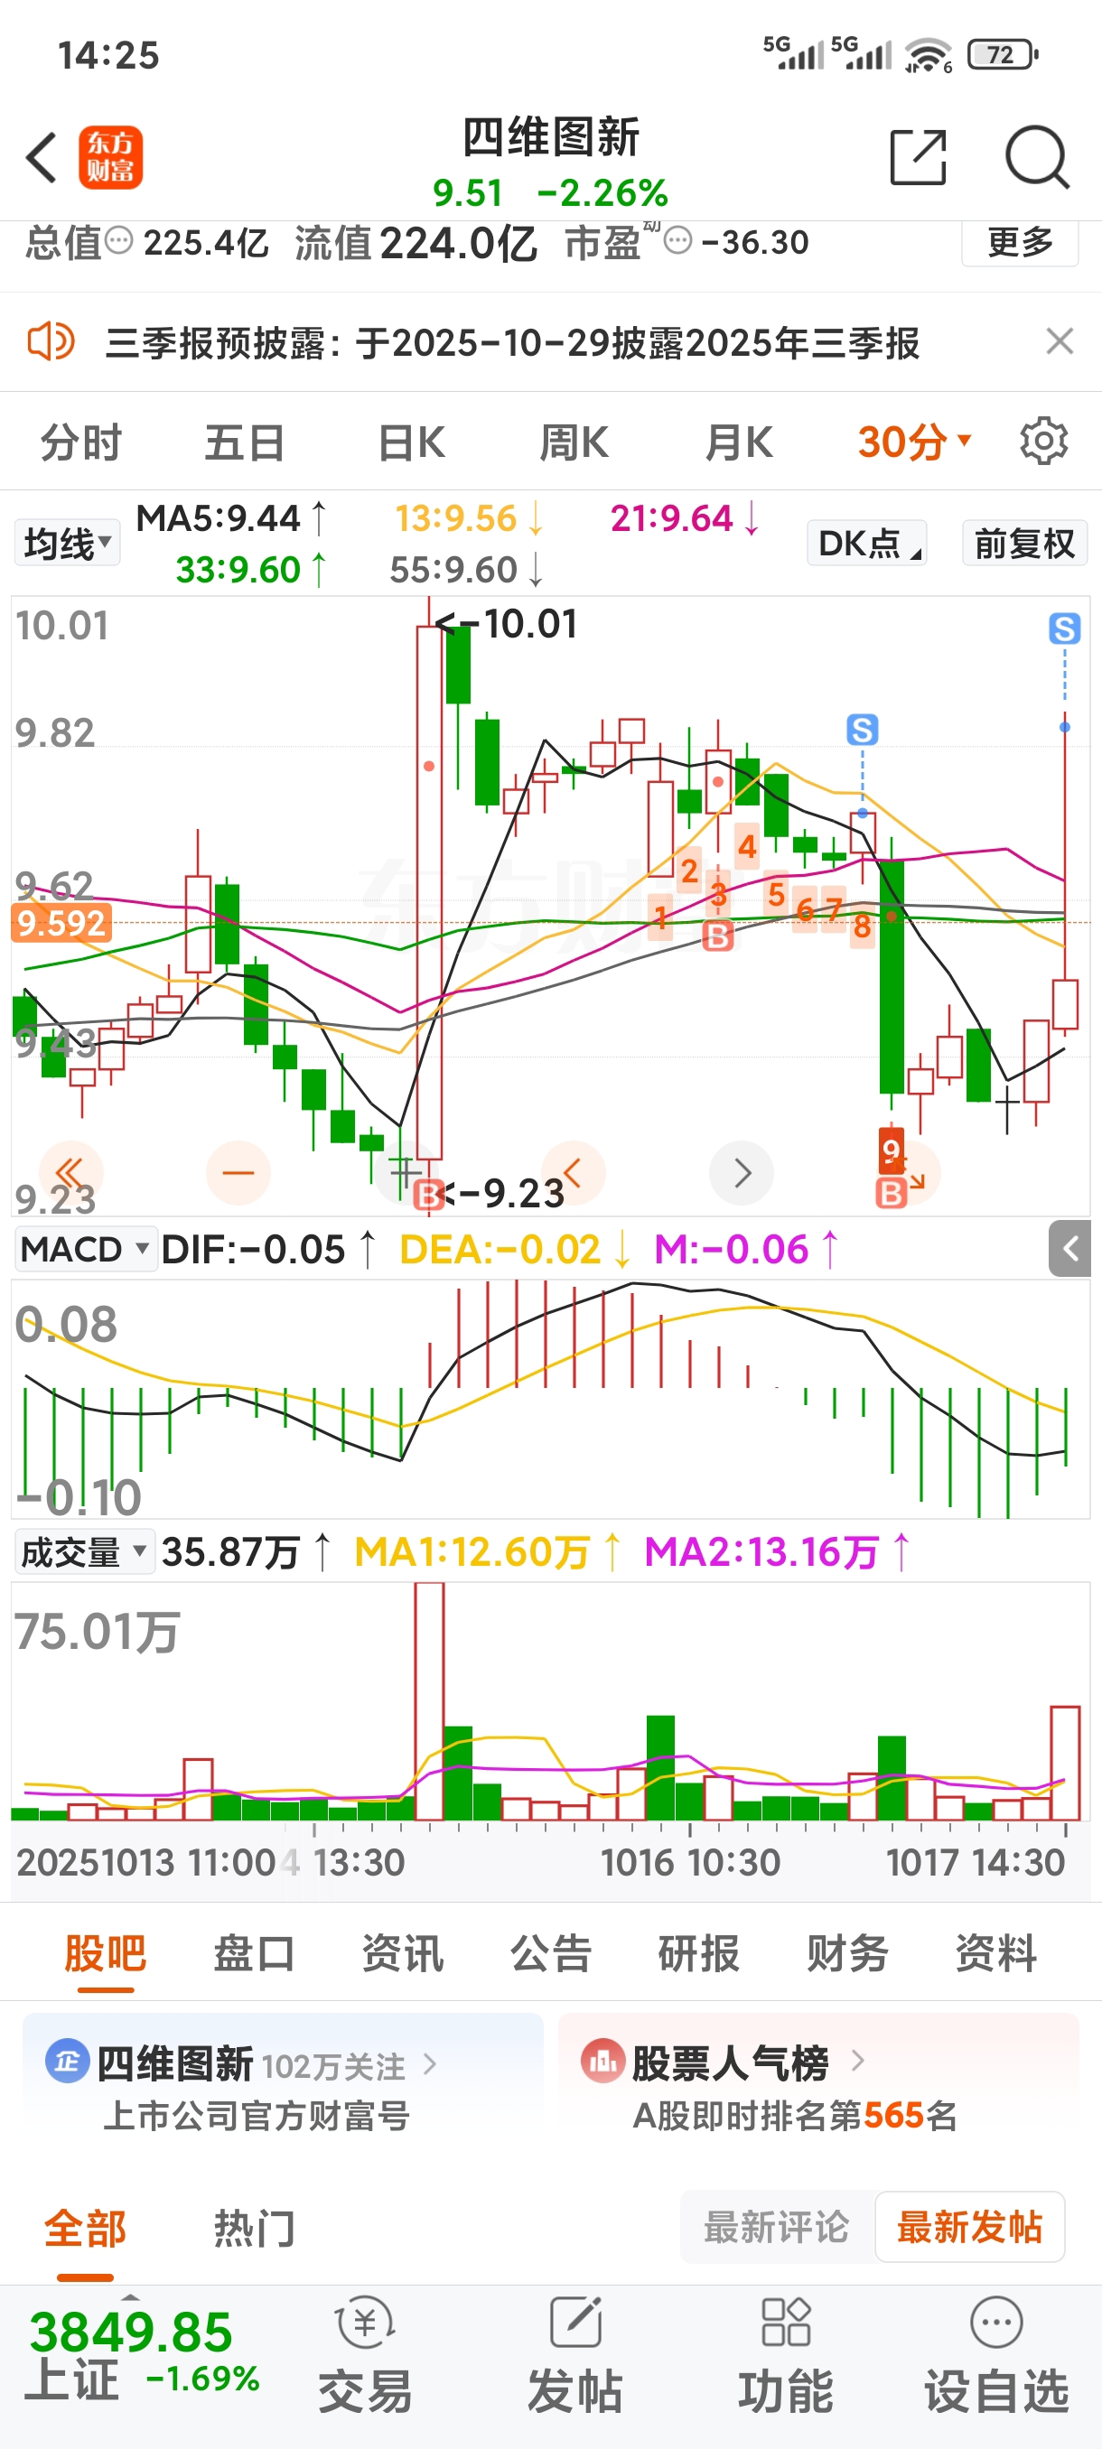Tap the back arrow icon

pyautogui.click(x=42, y=158)
